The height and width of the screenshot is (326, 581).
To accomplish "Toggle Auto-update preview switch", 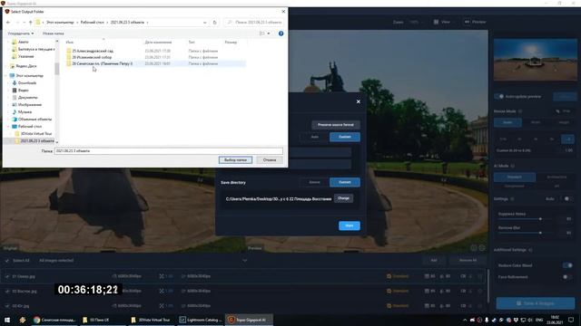I will (x=499, y=97).
